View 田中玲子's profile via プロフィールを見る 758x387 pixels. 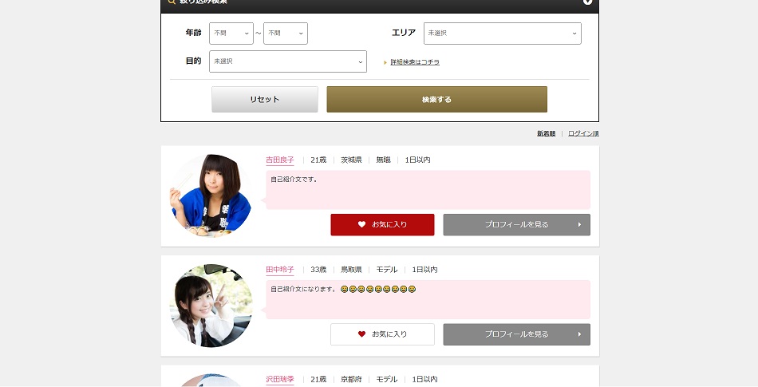pos(517,334)
